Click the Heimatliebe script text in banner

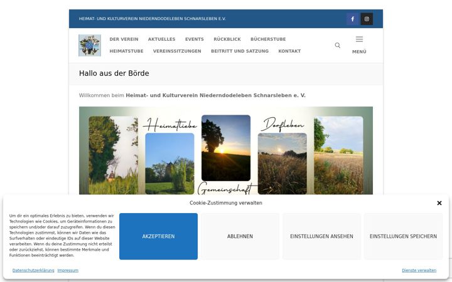click(170, 125)
